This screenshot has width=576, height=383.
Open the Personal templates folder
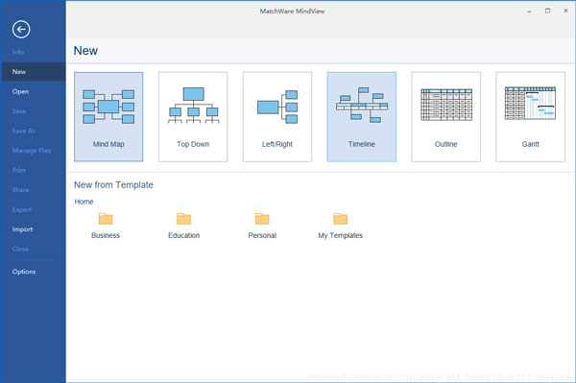click(262, 219)
